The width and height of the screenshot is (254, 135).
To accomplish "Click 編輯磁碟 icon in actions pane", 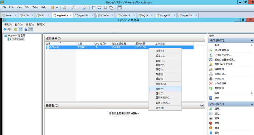I will coord(211,69).
